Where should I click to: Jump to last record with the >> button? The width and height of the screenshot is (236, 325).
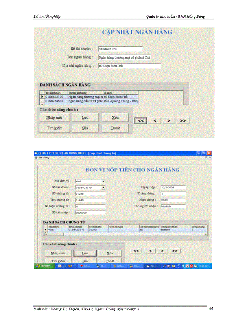(x=175, y=251)
